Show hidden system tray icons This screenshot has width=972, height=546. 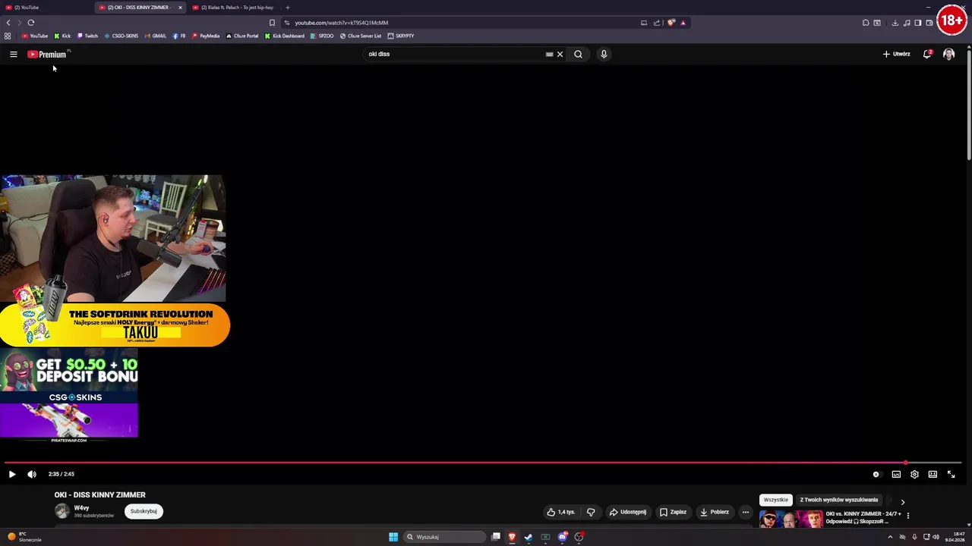pos(890,537)
